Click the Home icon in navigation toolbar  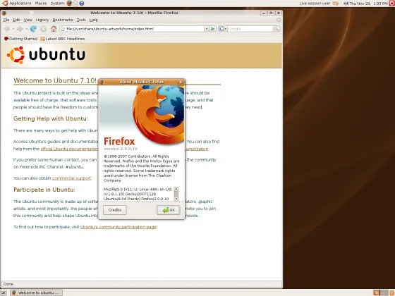(x=54, y=29)
